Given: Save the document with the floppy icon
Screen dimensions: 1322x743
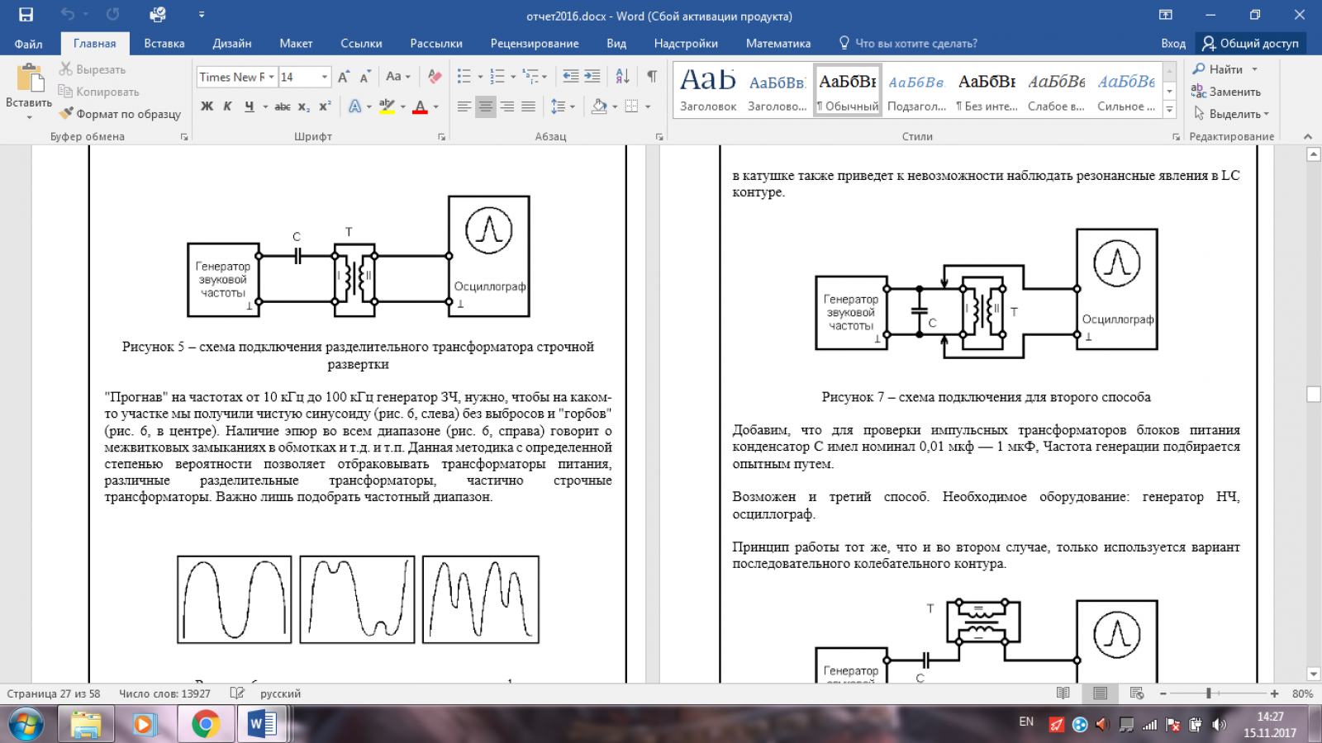Looking at the screenshot, I should [26, 15].
